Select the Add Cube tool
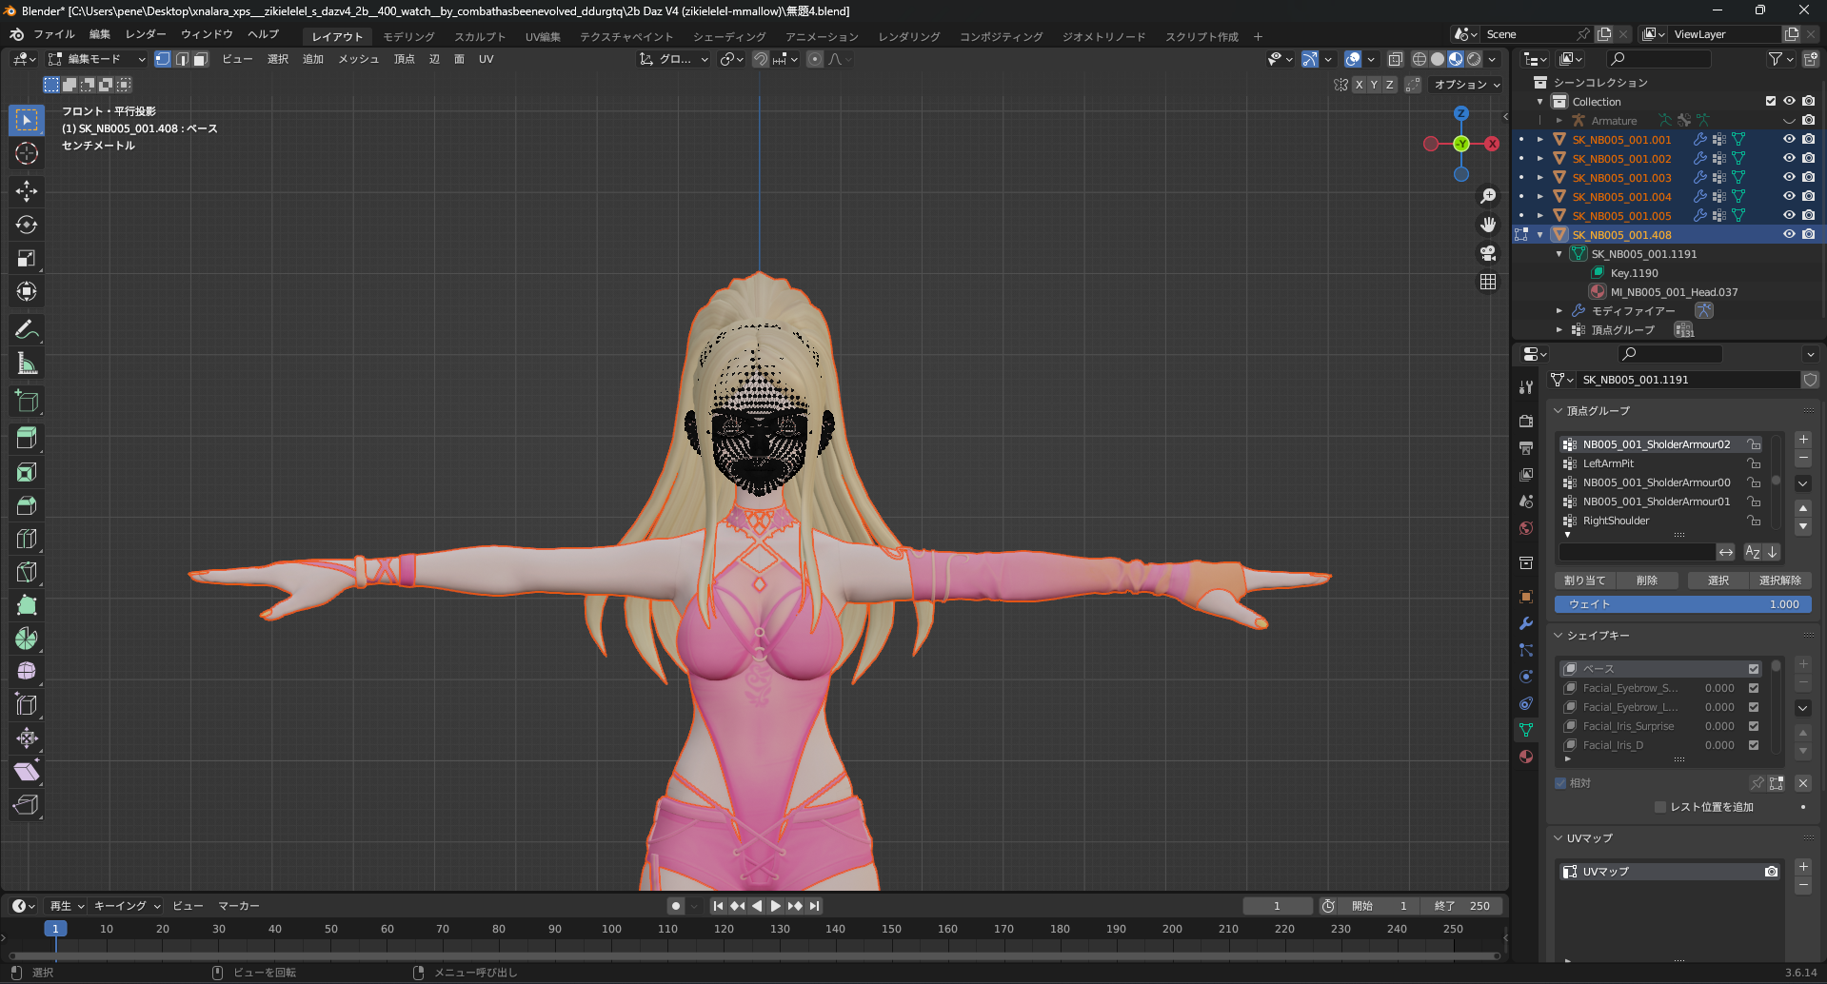Viewport: 1827px width, 984px height. (27, 401)
